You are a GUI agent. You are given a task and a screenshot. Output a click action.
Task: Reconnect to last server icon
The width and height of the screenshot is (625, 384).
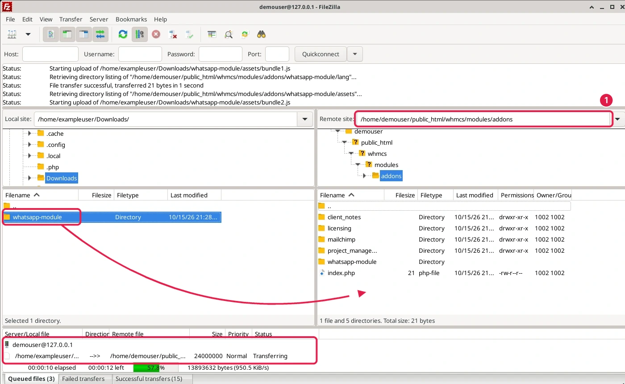point(189,34)
